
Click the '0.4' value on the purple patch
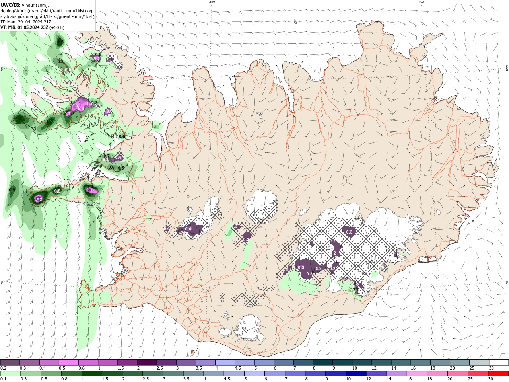pos(188,229)
